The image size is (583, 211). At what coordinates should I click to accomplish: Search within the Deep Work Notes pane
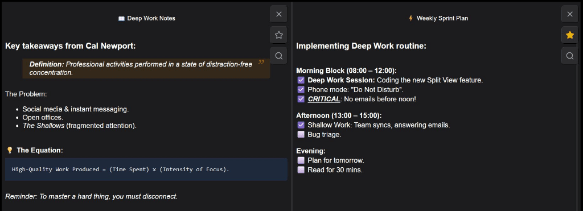coord(279,56)
